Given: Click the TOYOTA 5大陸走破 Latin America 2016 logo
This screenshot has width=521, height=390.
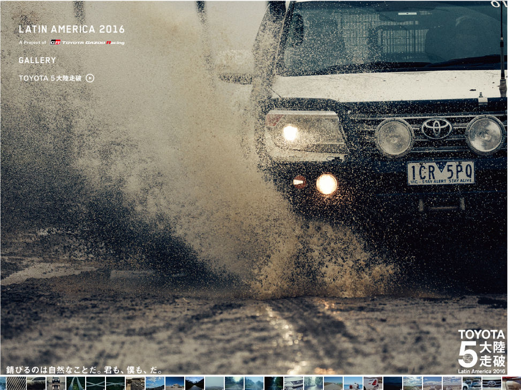Looking at the screenshot, I should pyautogui.click(x=481, y=351).
